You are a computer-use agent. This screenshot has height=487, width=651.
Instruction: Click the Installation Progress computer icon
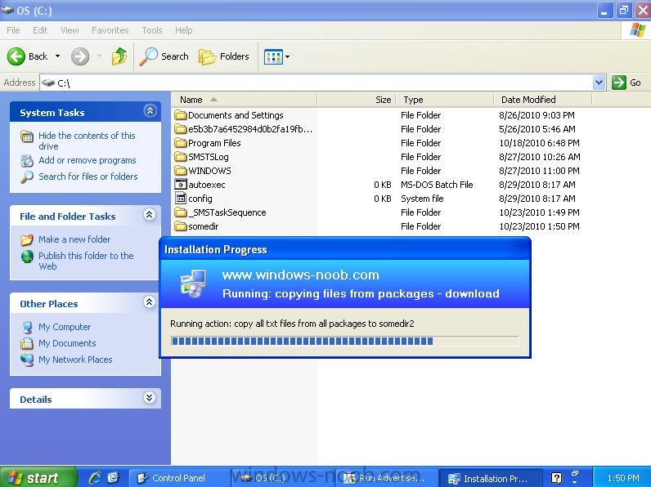[193, 284]
